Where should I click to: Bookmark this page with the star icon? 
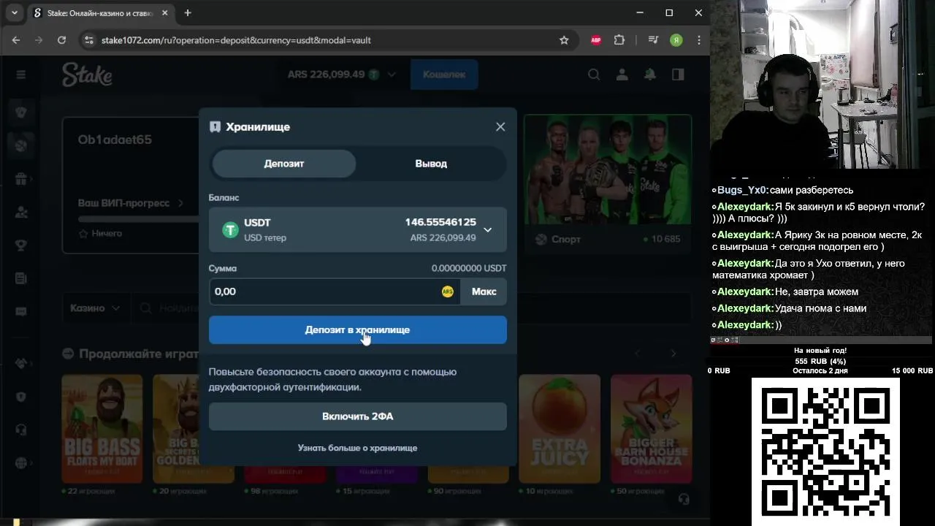coord(564,40)
